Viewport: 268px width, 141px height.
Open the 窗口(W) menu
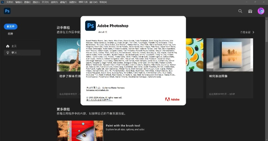[93, 2]
